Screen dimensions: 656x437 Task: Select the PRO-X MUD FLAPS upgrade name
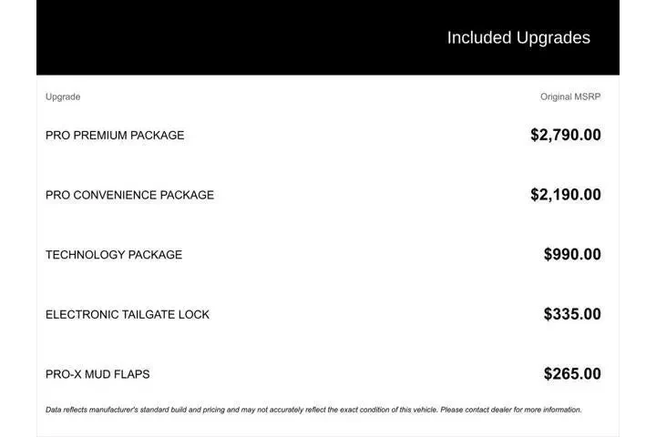97,374
